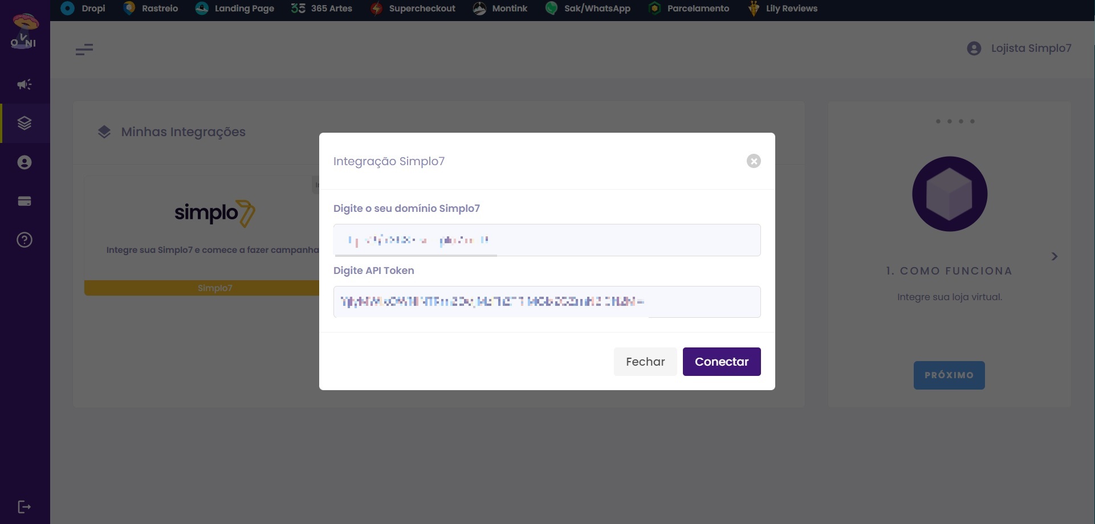Open the Sak/WhatsApp link
Viewport: 1095px width, 524px height.
[597, 9]
